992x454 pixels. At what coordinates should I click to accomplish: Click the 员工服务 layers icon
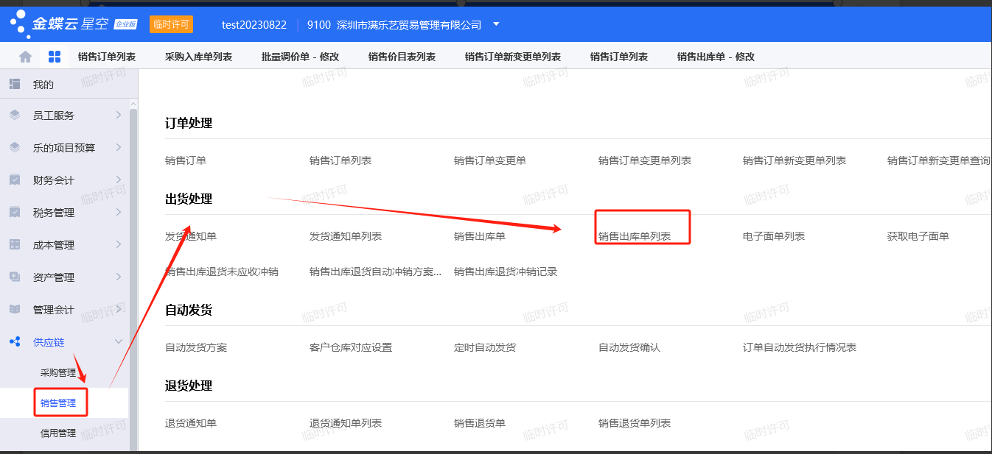[15, 116]
